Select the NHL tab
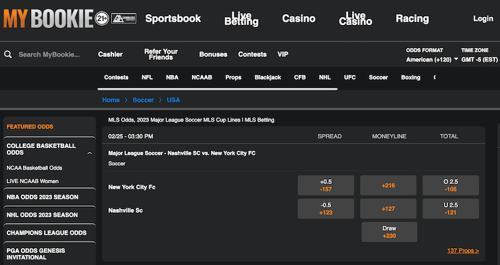The height and width of the screenshot is (265, 500). point(325,78)
